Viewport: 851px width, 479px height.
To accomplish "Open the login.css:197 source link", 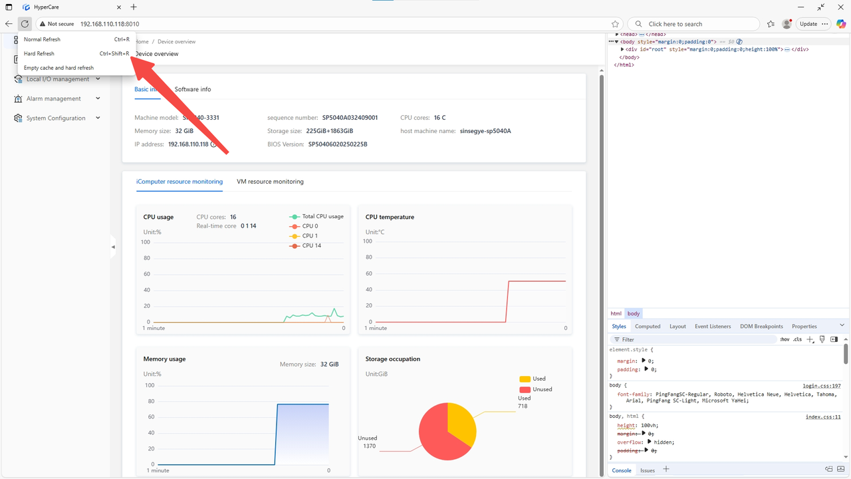I will 821,386.
